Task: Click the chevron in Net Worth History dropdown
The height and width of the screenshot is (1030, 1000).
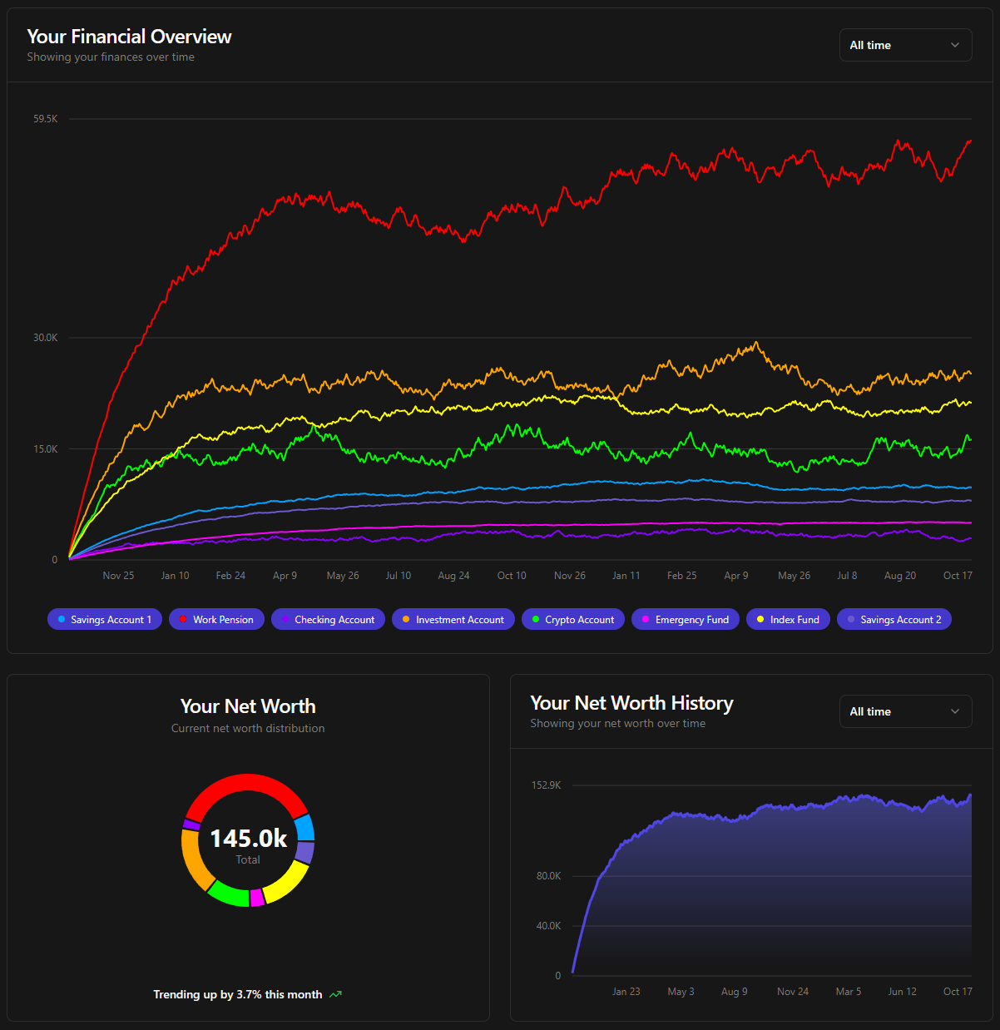Action: click(x=955, y=712)
